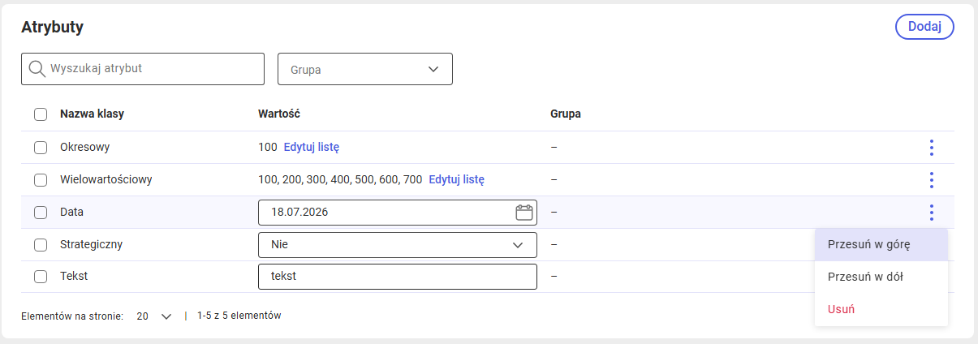
Task: Open Edytuj listę link for Okresowy
Action: click(x=312, y=148)
